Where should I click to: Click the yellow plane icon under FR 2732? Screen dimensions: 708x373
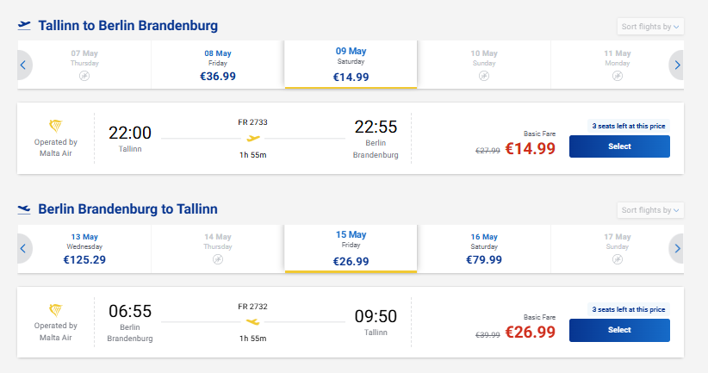253,322
